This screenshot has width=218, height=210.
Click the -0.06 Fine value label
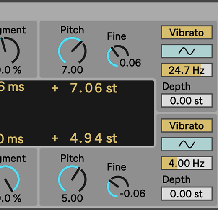[132, 193]
